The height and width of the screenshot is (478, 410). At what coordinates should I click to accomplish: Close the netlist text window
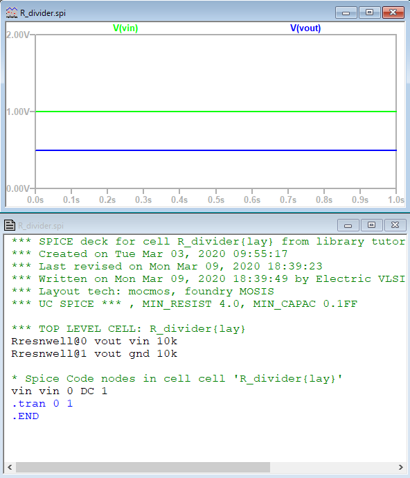click(395, 225)
